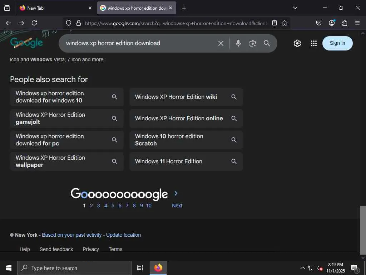Image resolution: width=366 pixels, height=275 pixels.
Task: Click Sign in button
Action: pyautogui.click(x=337, y=43)
